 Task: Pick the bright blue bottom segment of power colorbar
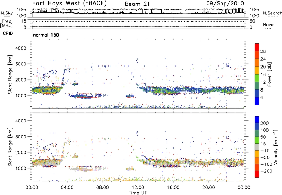point(257,101)
